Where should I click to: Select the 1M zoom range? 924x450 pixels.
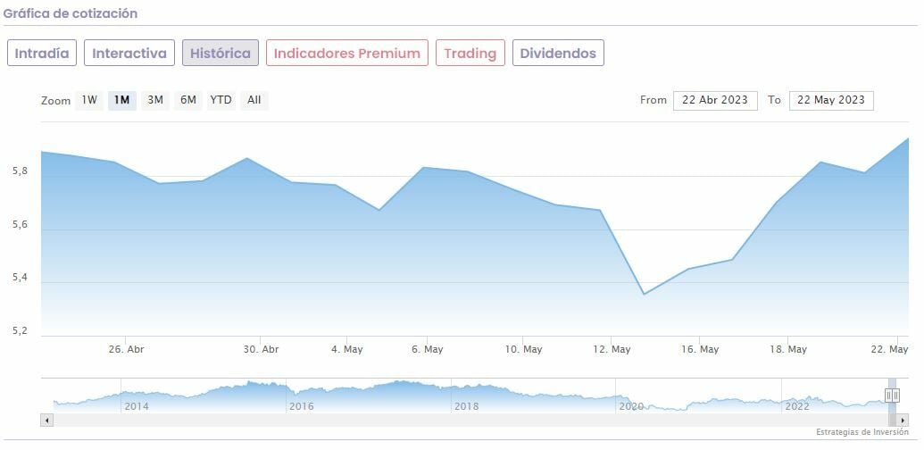click(122, 100)
